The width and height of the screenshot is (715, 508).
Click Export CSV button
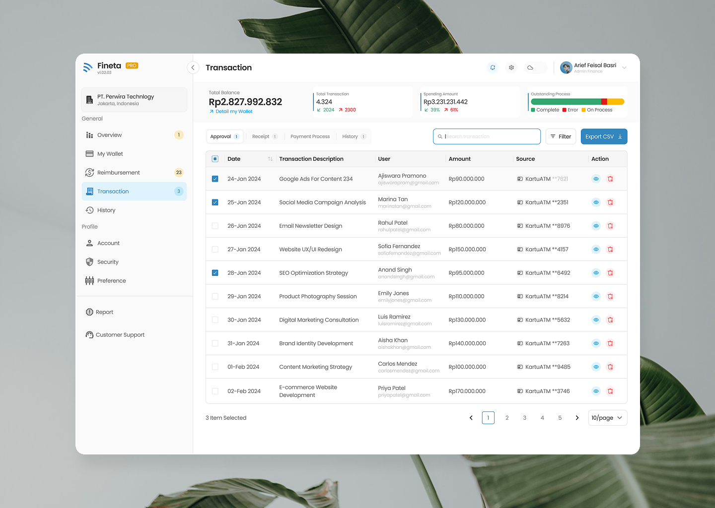coord(604,136)
